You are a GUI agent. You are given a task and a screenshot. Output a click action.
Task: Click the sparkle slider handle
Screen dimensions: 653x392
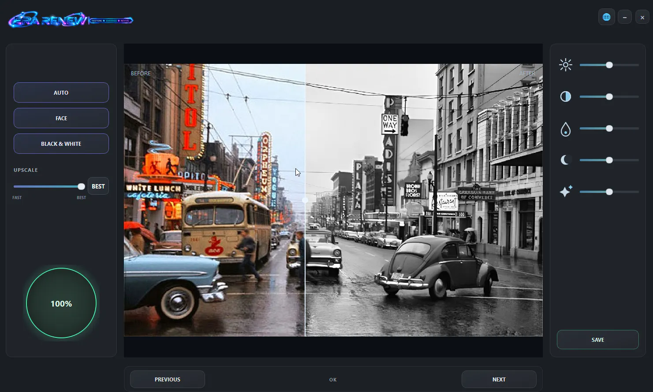coord(609,192)
